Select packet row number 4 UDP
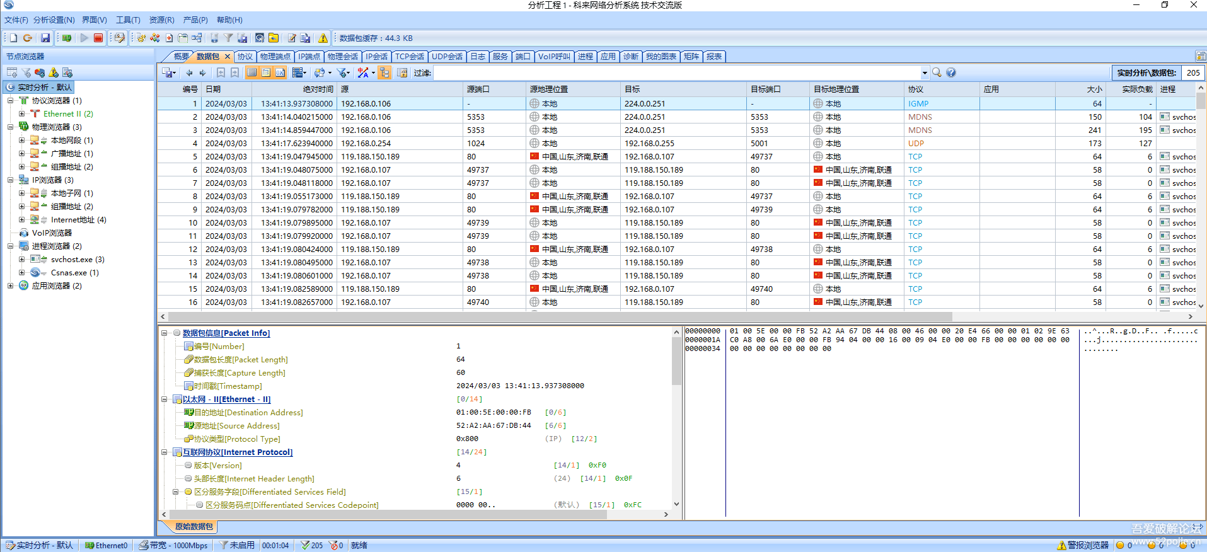1207x552 pixels. (676, 143)
